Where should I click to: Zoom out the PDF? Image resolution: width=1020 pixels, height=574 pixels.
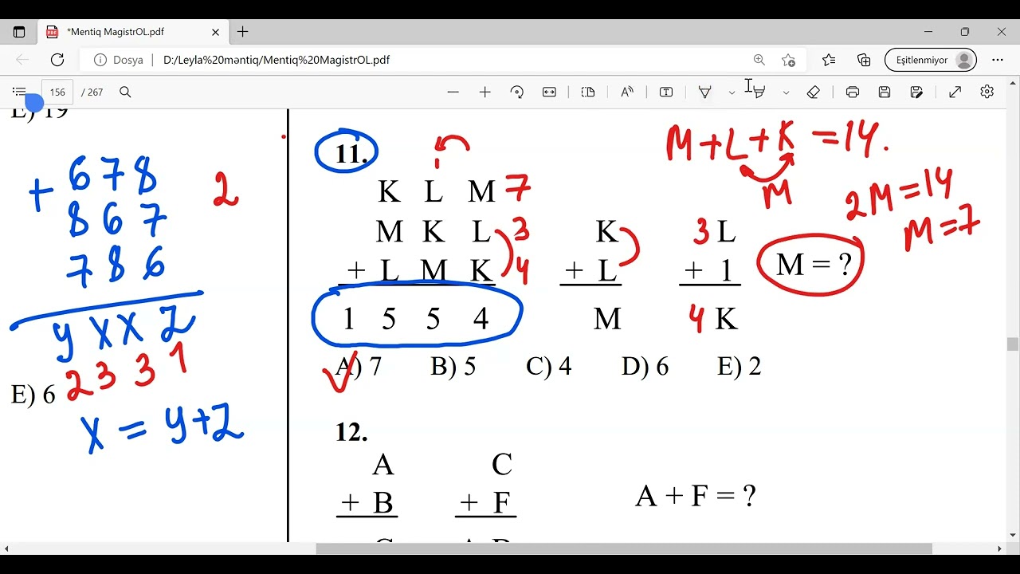[x=453, y=92]
